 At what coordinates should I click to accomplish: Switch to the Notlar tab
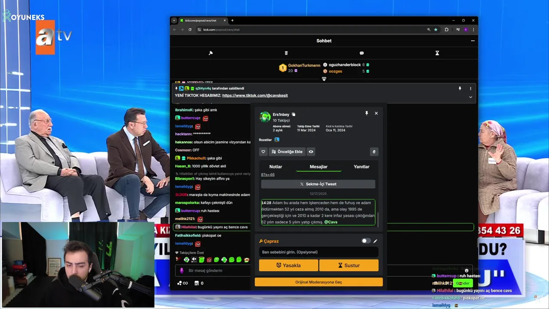(276, 167)
